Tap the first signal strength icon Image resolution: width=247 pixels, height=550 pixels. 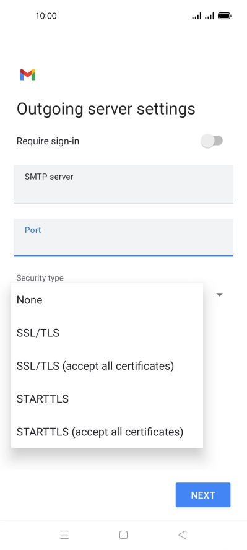[197, 15]
